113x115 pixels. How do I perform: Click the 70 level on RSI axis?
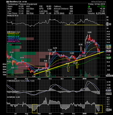pos(107,20)
